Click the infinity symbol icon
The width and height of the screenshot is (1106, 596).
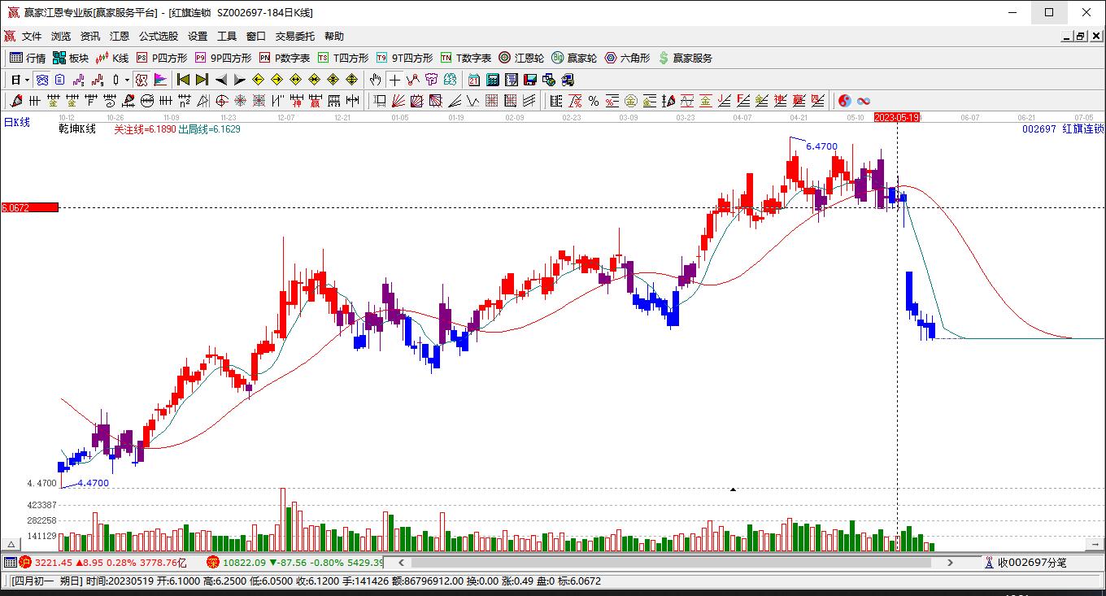[x=864, y=101]
